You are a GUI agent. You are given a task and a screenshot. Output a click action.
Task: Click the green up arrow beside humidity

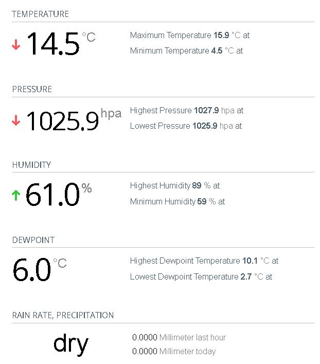click(16, 196)
